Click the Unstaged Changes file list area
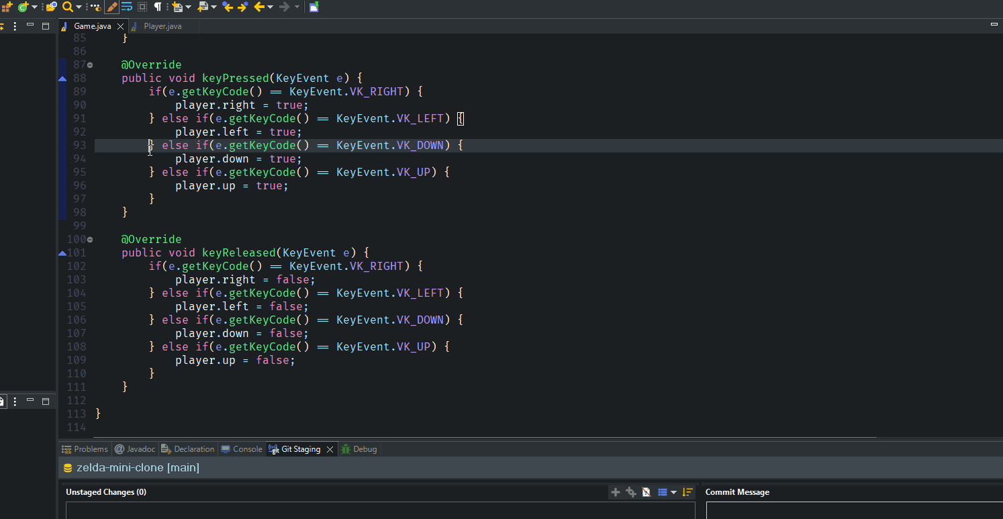The image size is (1003, 519). point(380,510)
